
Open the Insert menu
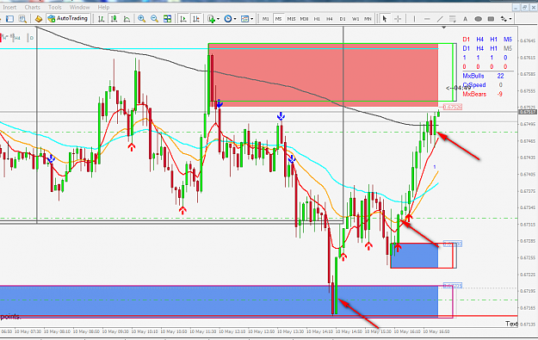[x=9, y=7]
